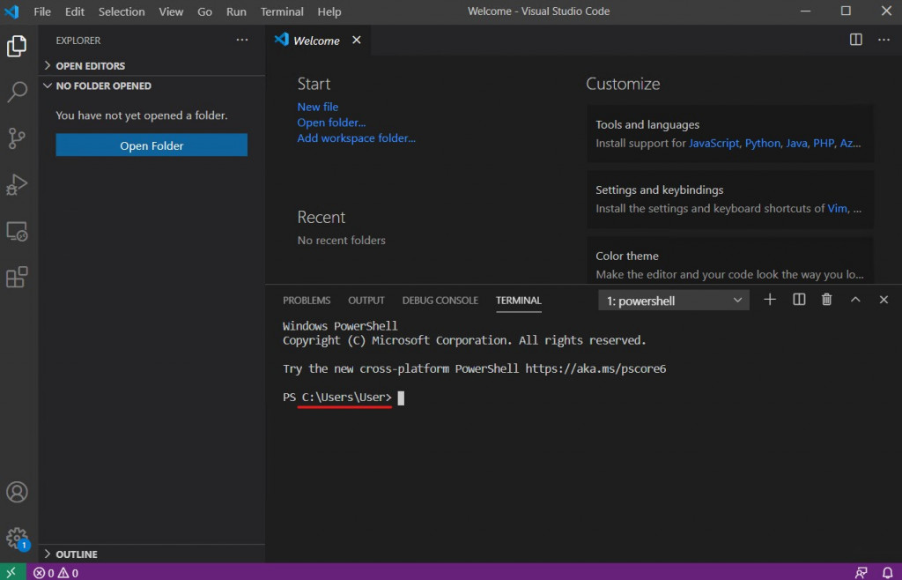Open editor more actions ellipsis

click(884, 39)
